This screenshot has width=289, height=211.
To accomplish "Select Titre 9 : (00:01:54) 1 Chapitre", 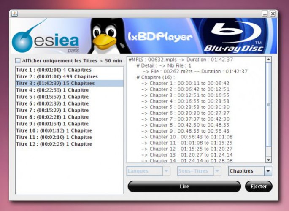I will (70, 124).
